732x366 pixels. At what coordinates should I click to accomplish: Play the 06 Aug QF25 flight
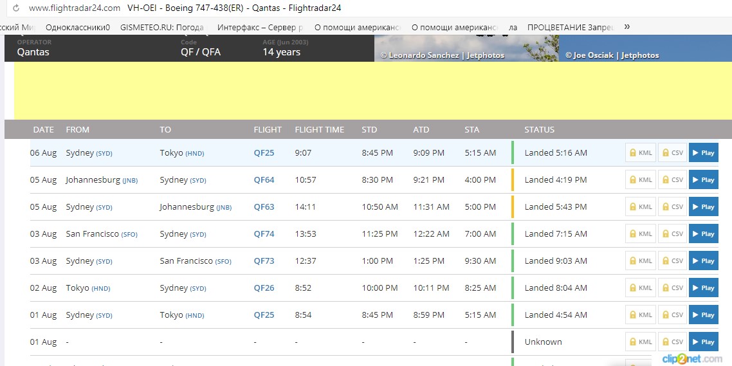coord(704,152)
